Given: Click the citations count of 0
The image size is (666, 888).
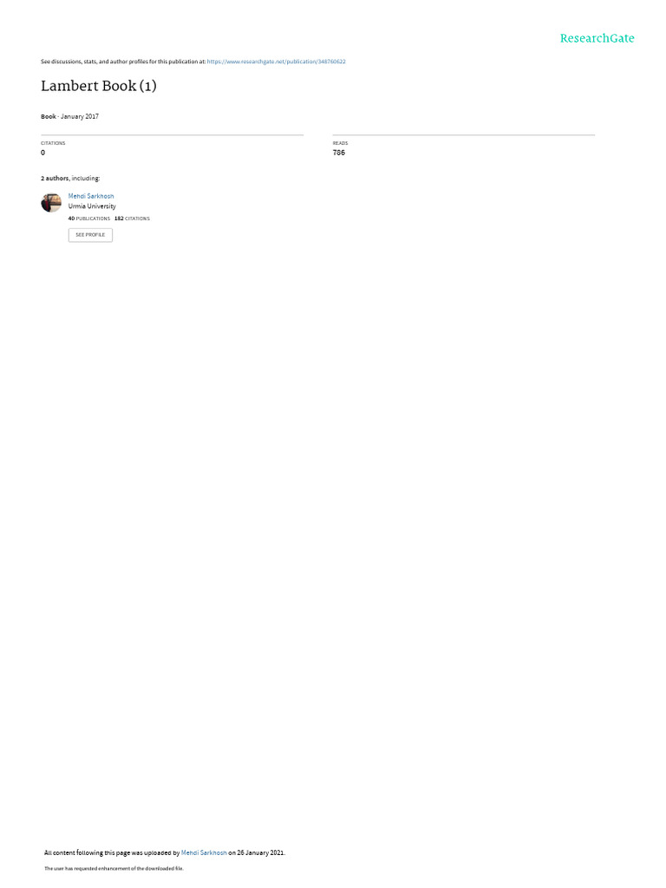Looking at the screenshot, I should 43,153.
